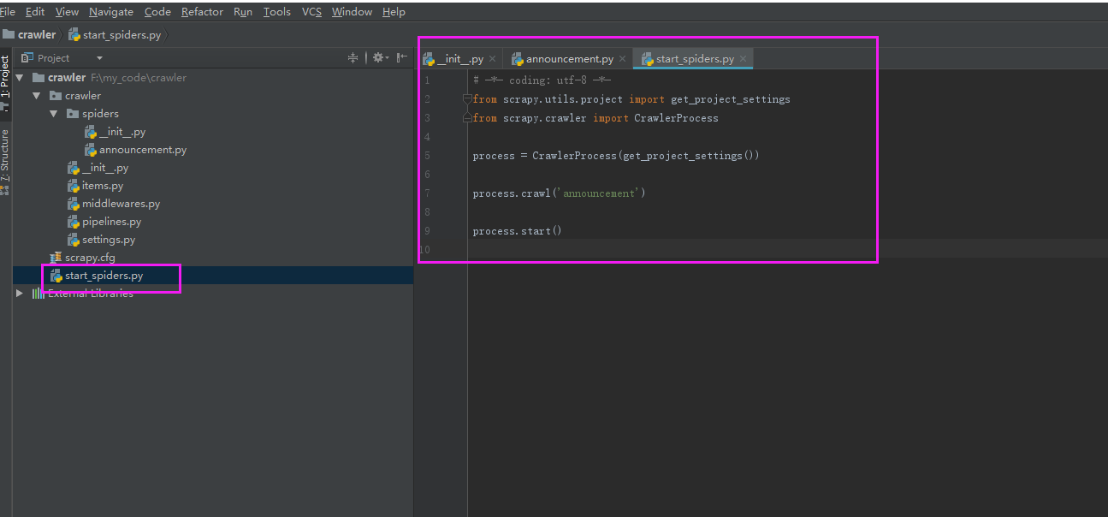The width and height of the screenshot is (1108, 517).
Task: Open the Tools menu
Action: (277, 12)
